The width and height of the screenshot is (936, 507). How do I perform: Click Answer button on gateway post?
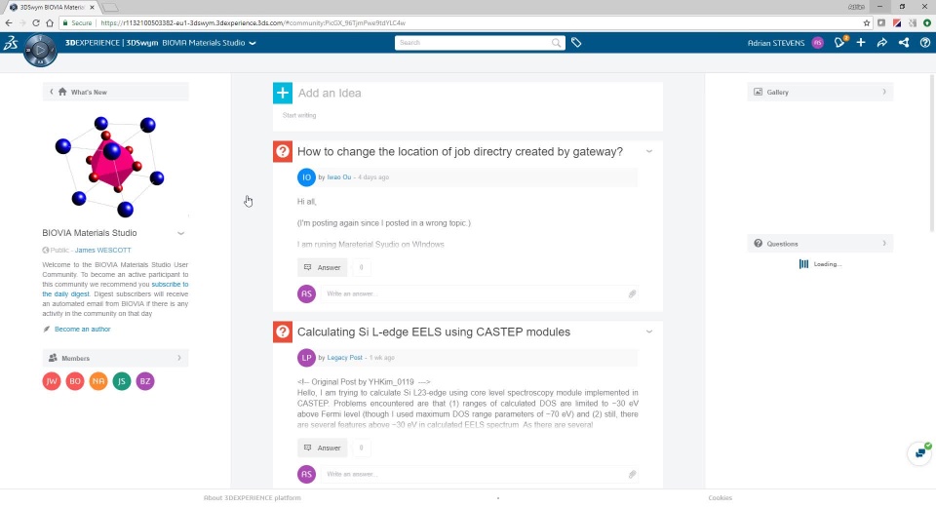(x=323, y=267)
